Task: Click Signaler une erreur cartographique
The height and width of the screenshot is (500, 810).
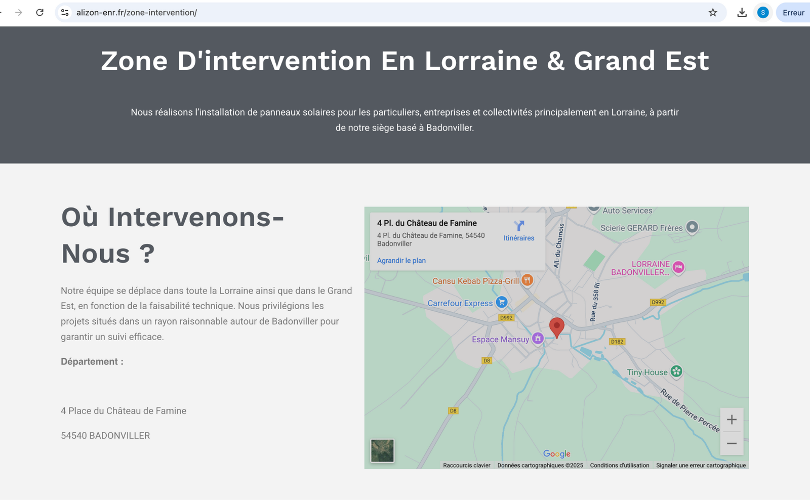Action: (x=701, y=465)
